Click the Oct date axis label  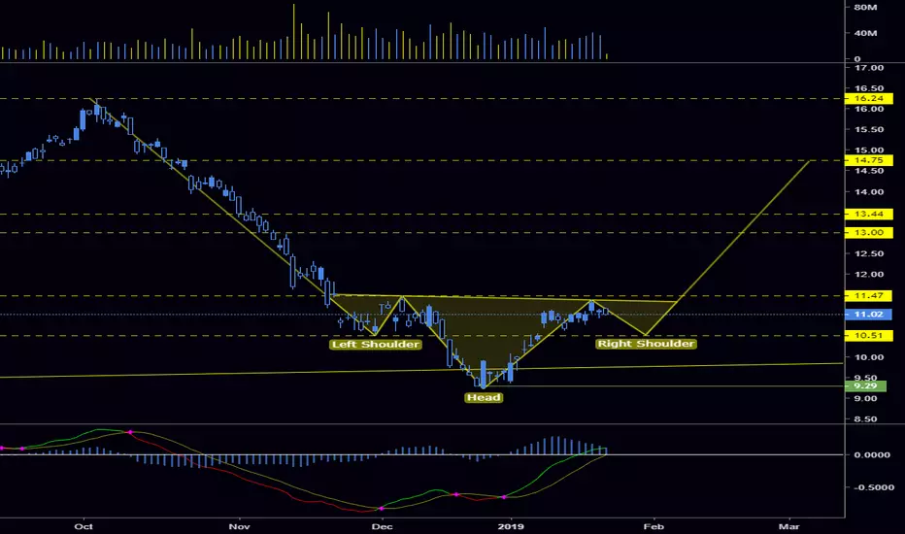click(84, 526)
